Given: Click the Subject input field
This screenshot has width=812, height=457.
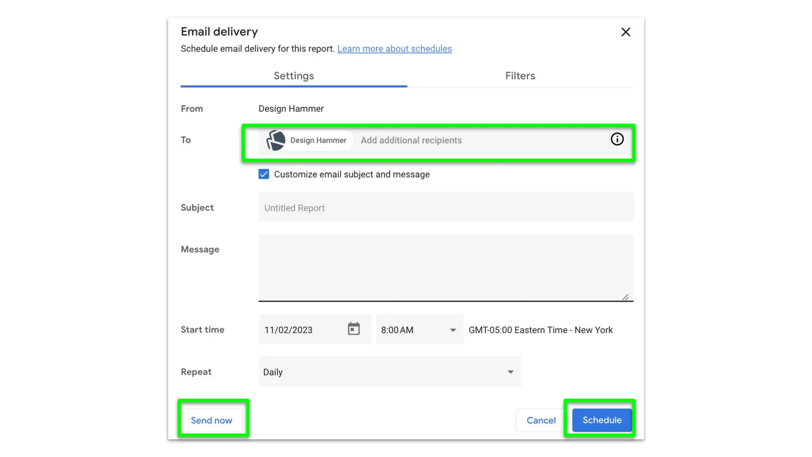Looking at the screenshot, I should [x=445, y=208].
